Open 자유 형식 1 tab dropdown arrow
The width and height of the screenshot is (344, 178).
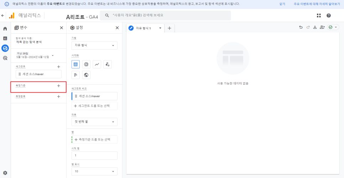click(160, 28)
